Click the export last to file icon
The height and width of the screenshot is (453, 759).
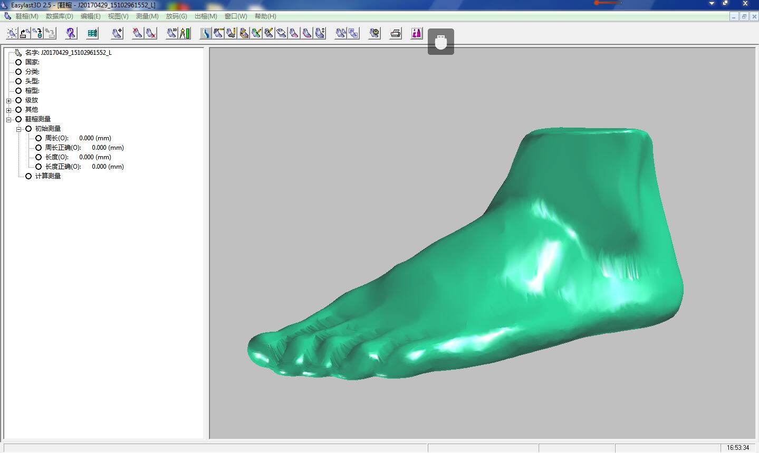click(24, 33)
